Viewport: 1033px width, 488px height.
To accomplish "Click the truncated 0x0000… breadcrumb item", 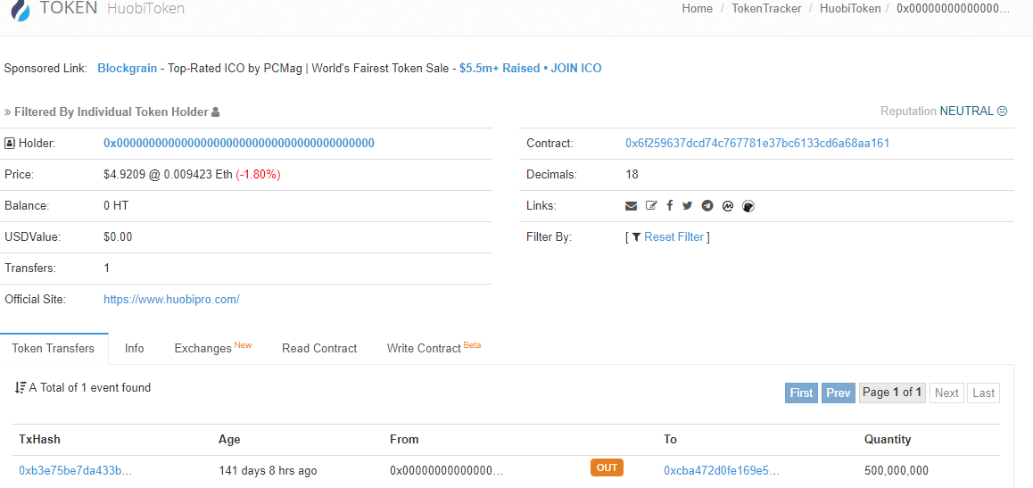I will coord(953,9).
